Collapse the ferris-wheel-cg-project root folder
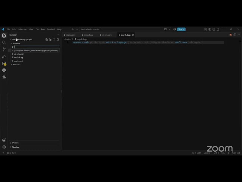Image resolution: width=242 pixels, height=182 pixels. click(x=11, y=39)
